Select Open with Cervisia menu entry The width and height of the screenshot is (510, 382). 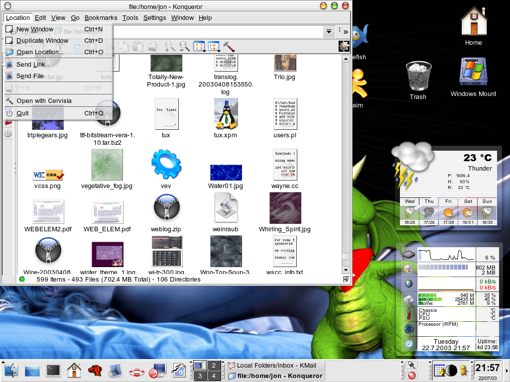click(58, 100)
